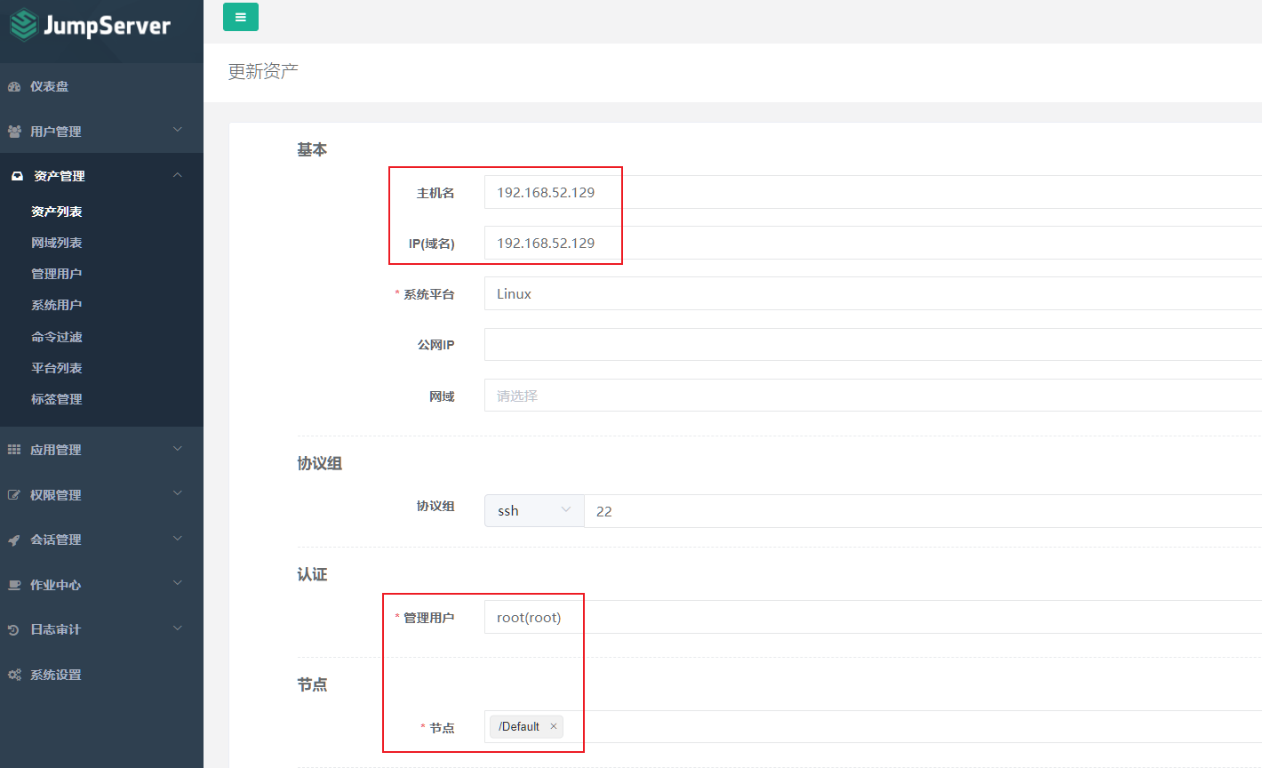Click the 用户管理 users icon

click(x=14, y=132)
